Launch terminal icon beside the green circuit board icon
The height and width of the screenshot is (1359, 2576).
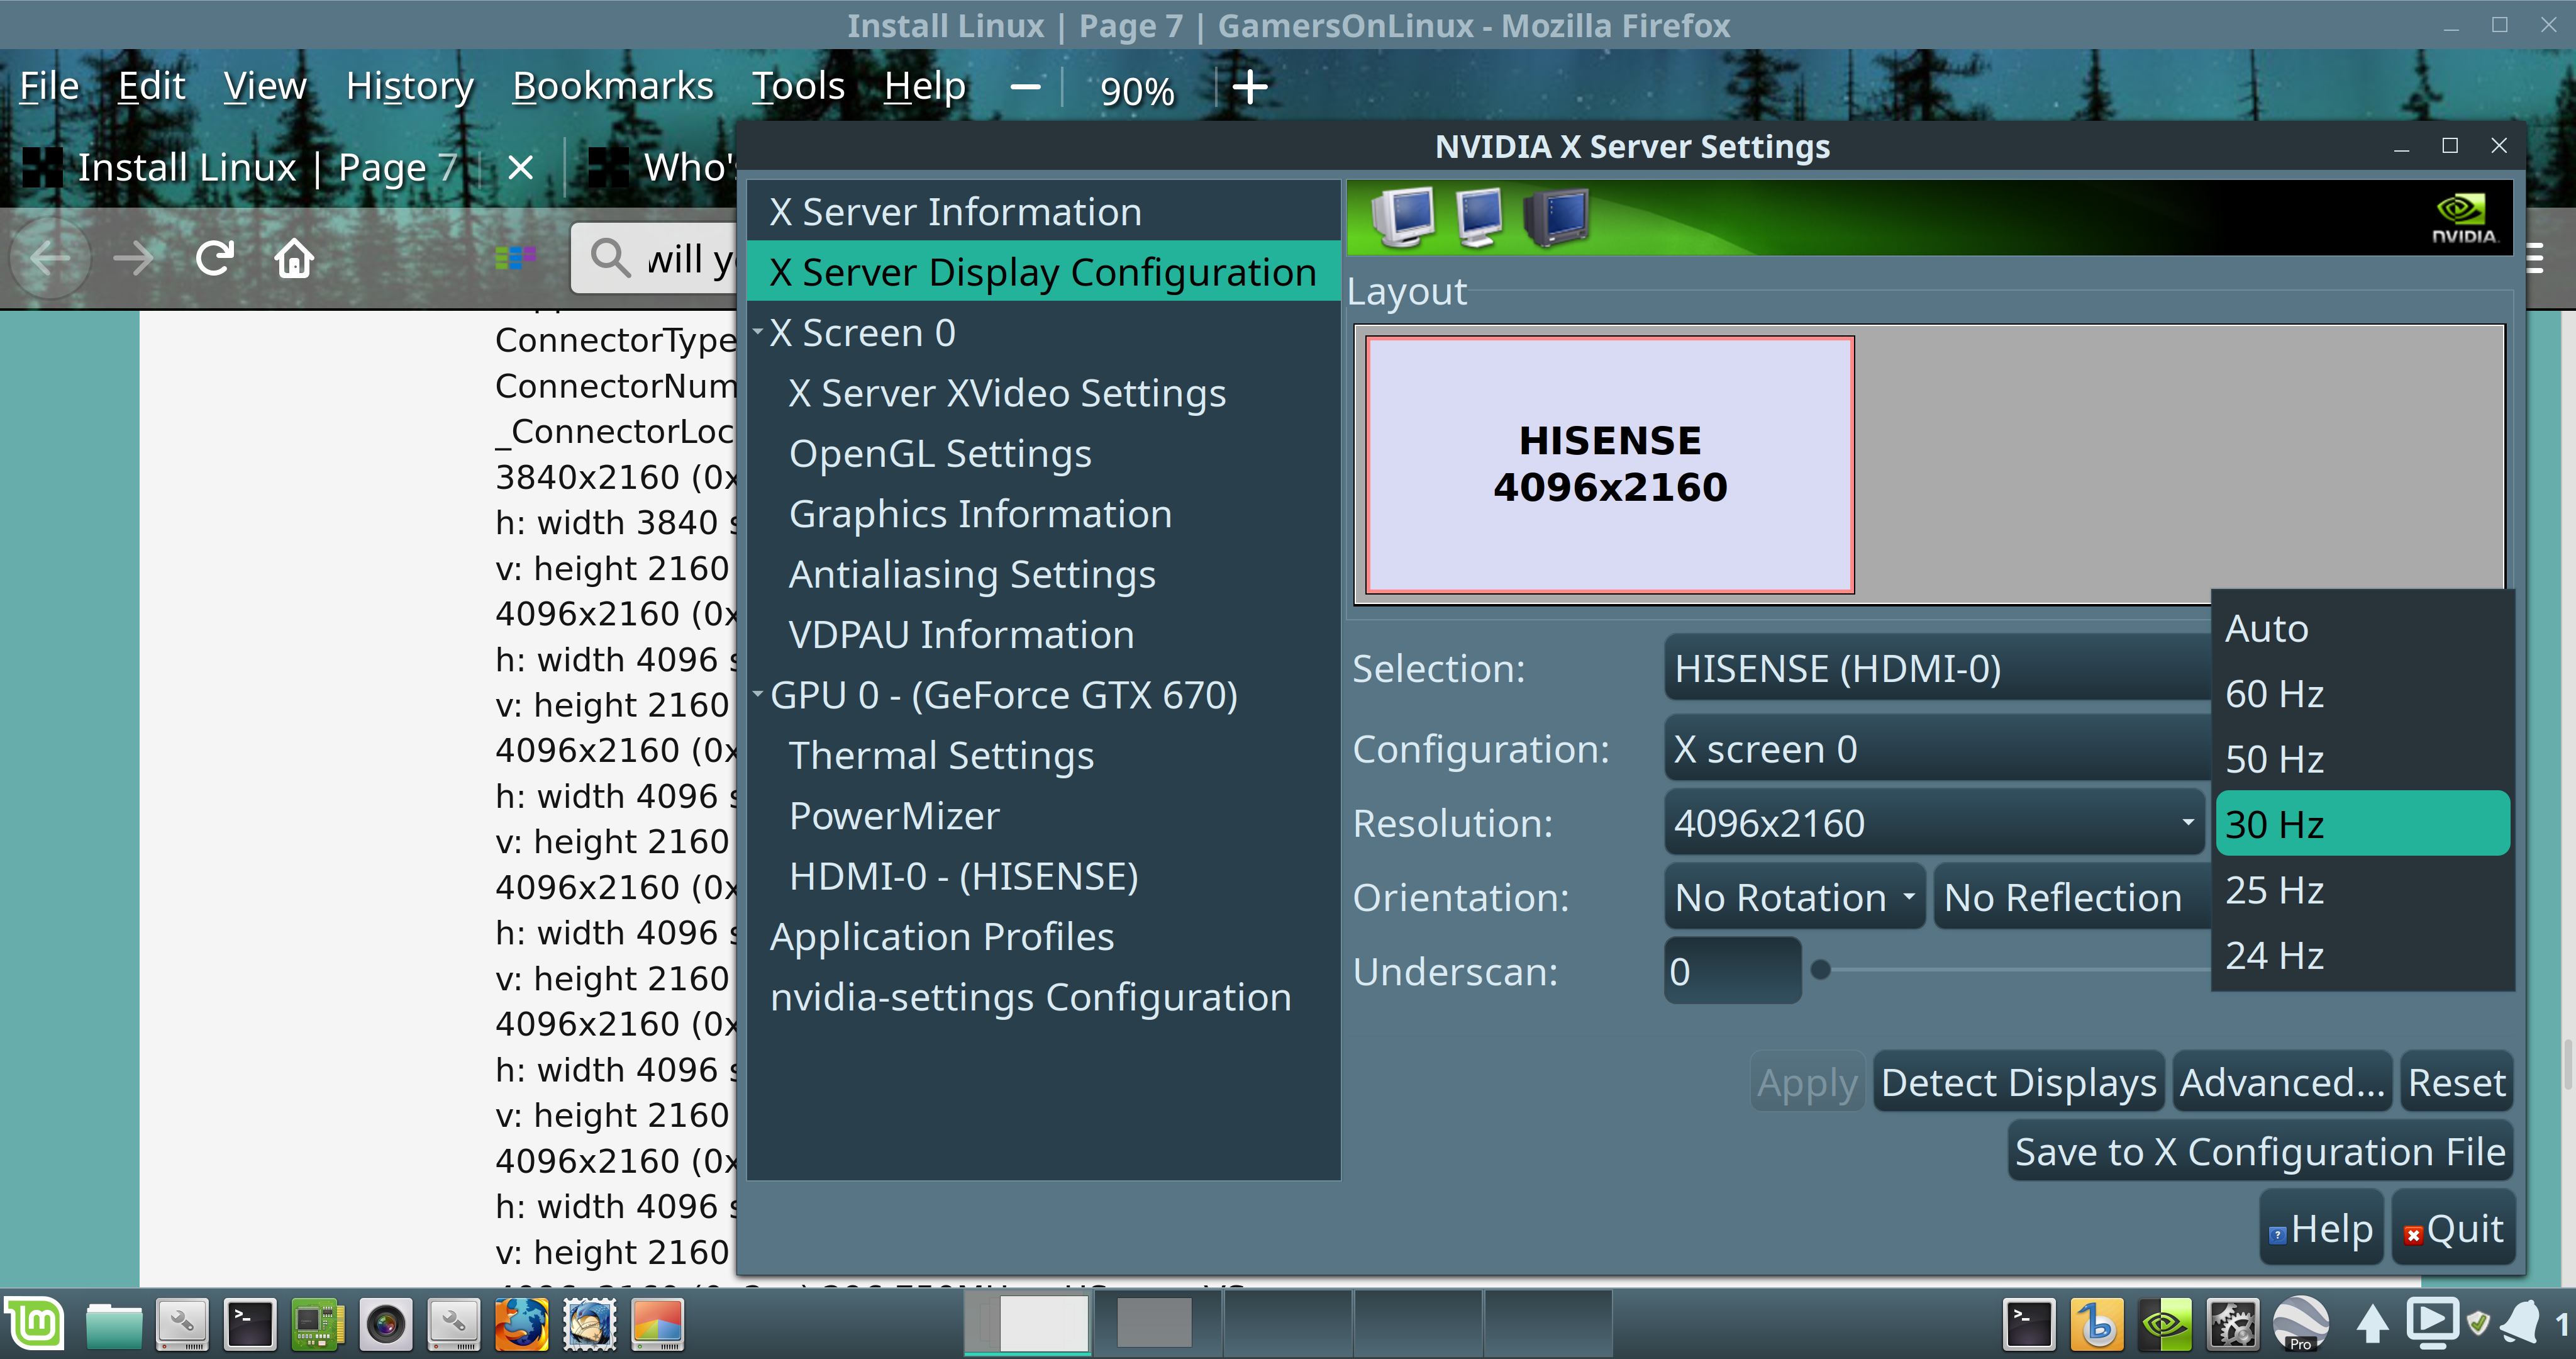[249, 1325]
